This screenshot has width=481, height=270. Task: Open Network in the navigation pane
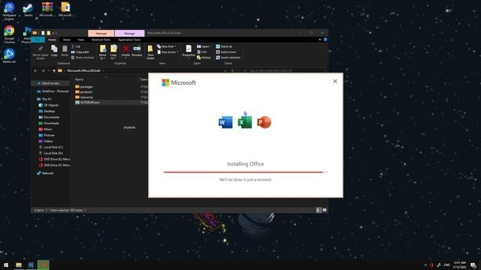tap(45, 173)
